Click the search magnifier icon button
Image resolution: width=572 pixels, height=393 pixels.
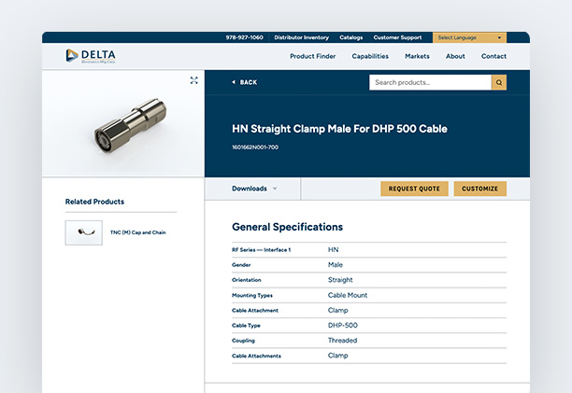click(499, 83)
